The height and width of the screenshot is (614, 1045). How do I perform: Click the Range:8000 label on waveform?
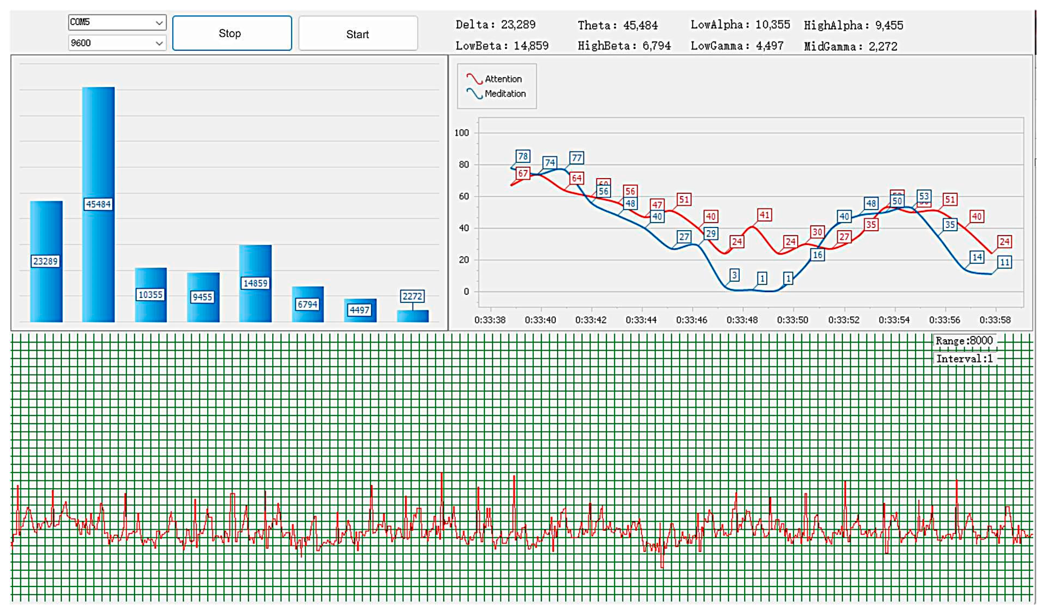(964, 341)
